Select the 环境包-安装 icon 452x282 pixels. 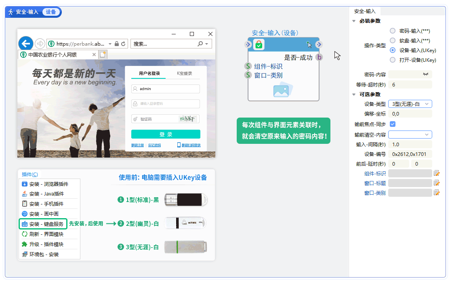(24, 254)
